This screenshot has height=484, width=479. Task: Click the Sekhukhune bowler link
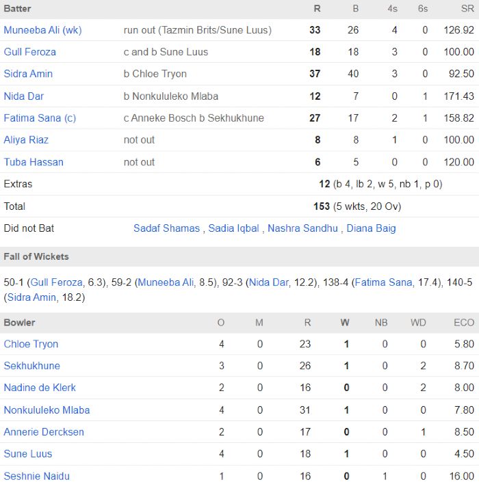(x=31, y=366)
